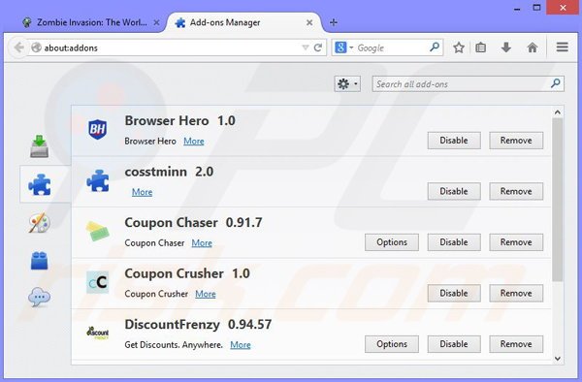This screenshot has width=582, height=382.
Task: Open cosstminn More link
Action: point(143,192)
